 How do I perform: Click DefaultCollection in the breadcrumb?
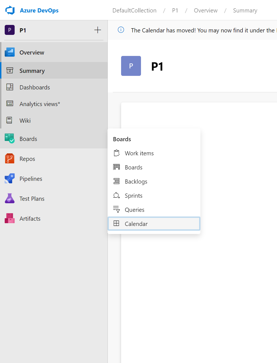134,11
